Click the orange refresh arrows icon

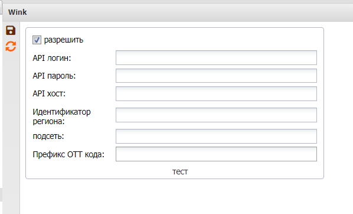[11, 46]
